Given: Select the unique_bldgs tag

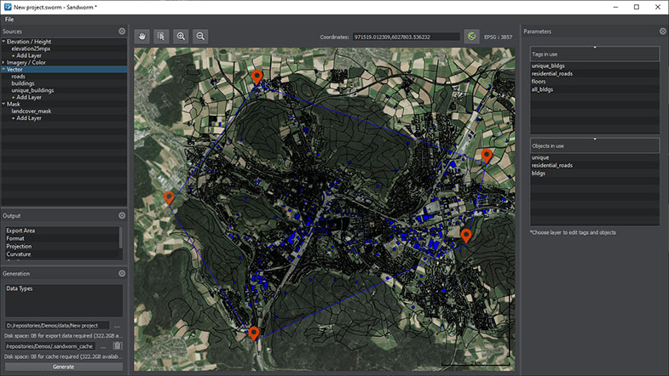Looking at the screenshot, I should pyautogui.click(x=548, y=66).
